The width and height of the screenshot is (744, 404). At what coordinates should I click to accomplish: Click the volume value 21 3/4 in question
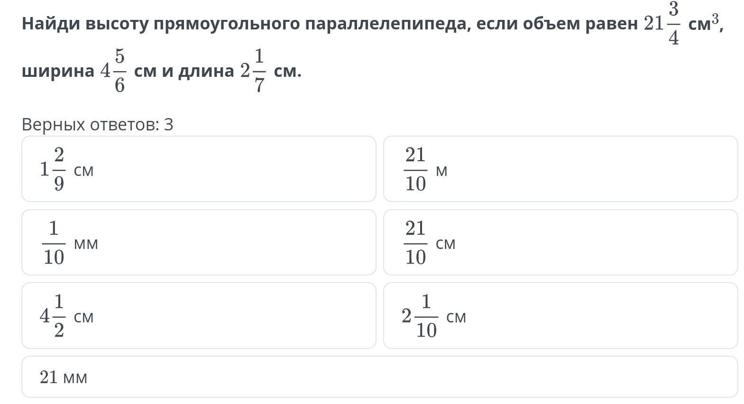tap(662, 24)
